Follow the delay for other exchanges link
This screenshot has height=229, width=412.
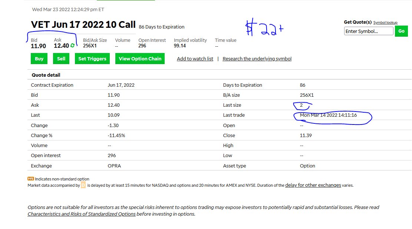pyautogui.click(x=313, y=185)
